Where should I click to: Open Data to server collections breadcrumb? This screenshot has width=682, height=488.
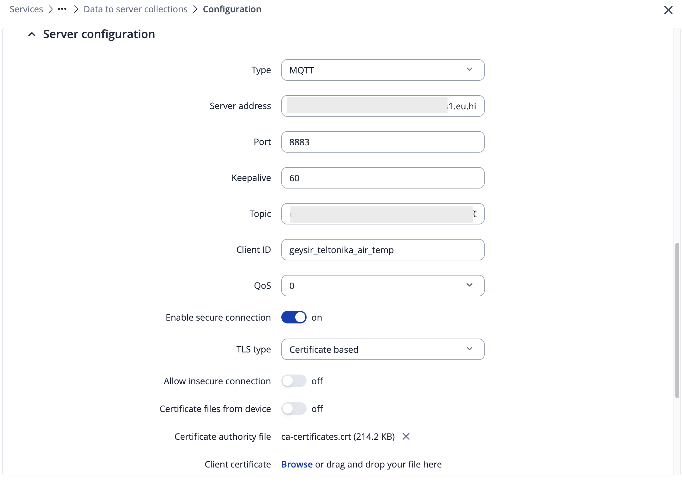click(x=135, y=9)
